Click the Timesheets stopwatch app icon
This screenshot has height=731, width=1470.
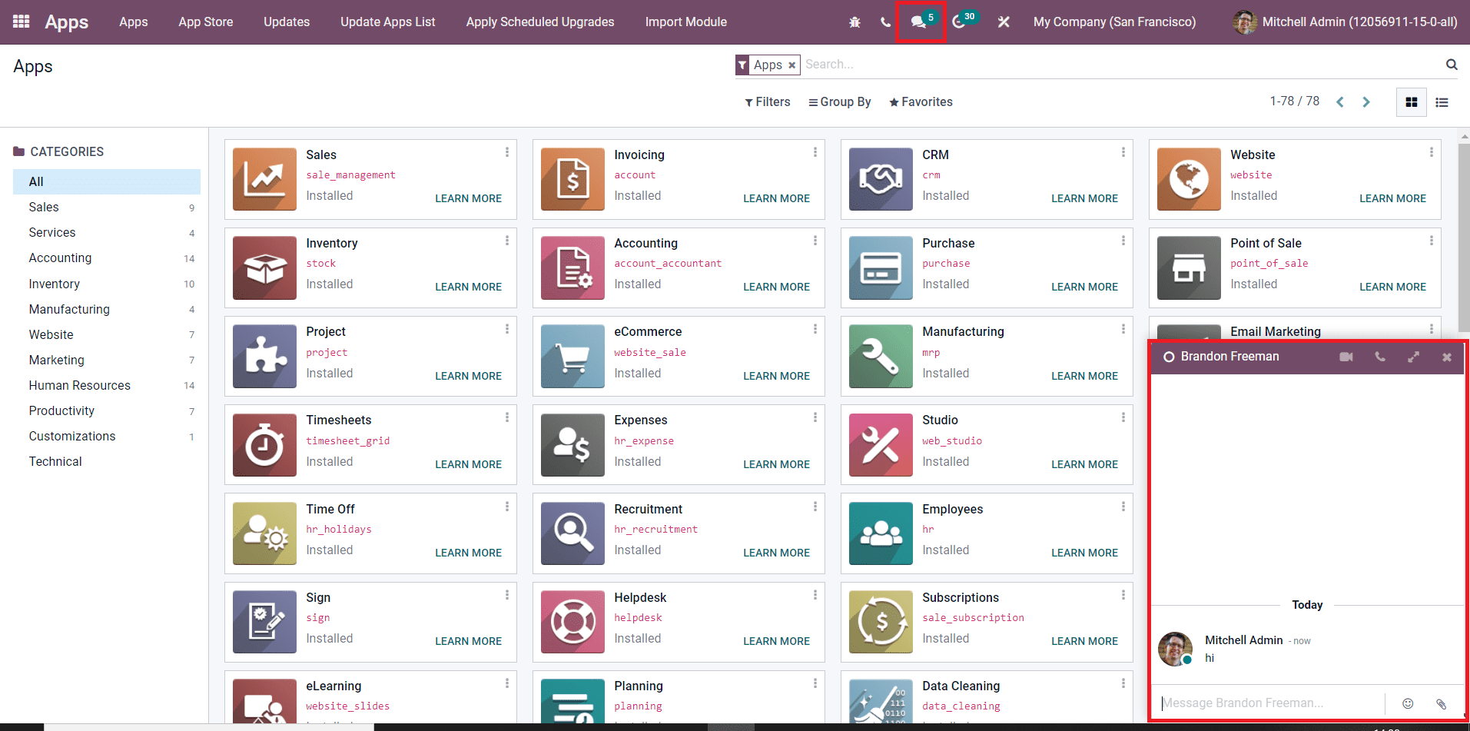(264, 445)
